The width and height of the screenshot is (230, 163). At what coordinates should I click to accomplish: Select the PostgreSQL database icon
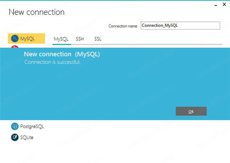[15, 126]
